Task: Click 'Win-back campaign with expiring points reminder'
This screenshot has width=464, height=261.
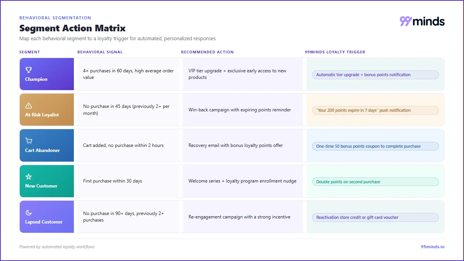Action: pyautogui.click(x=240, y=110)
